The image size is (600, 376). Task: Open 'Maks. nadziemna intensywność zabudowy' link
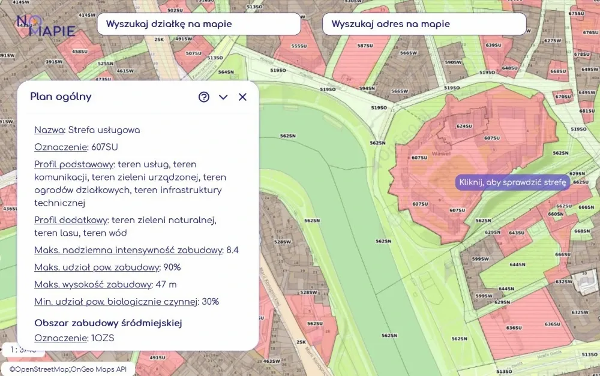128,250
